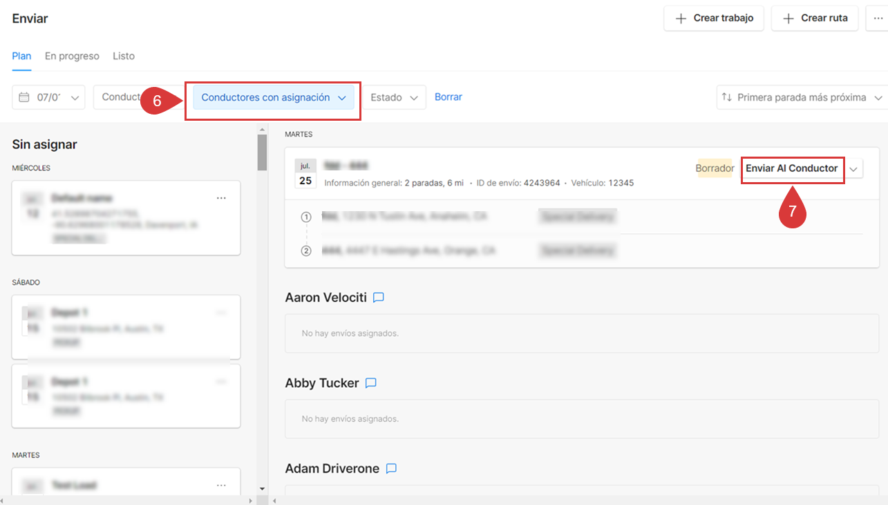Click the calendar date picker filter

coord(48,97)
